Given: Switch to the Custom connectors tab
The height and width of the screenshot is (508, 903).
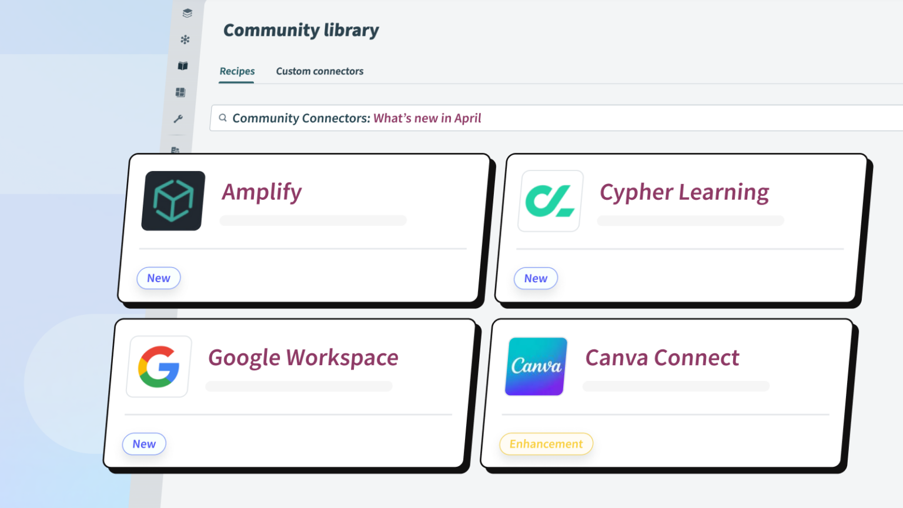Looking at the screenshot, I should pos(319,71).
